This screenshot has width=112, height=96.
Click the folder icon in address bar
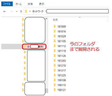click(26, 11)
